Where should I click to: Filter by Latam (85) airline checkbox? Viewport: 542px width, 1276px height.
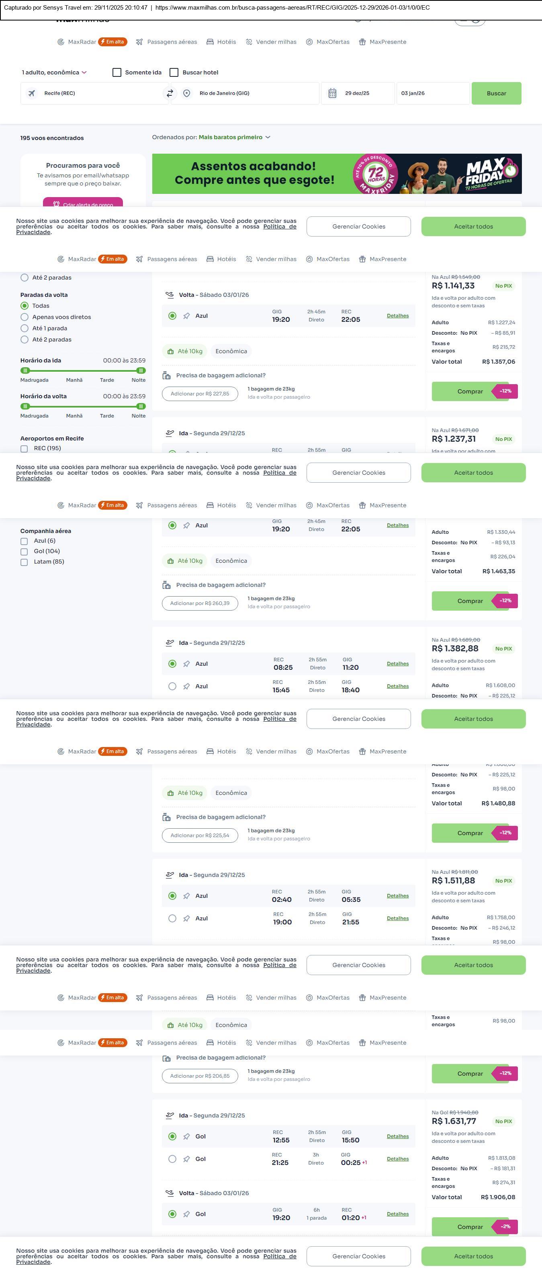coord(24,562)
